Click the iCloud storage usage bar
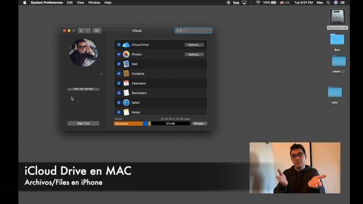363x204 pixels. pos(152,124)
